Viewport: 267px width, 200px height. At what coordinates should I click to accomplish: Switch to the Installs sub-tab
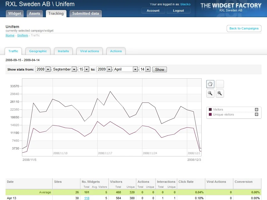(63, 51)
